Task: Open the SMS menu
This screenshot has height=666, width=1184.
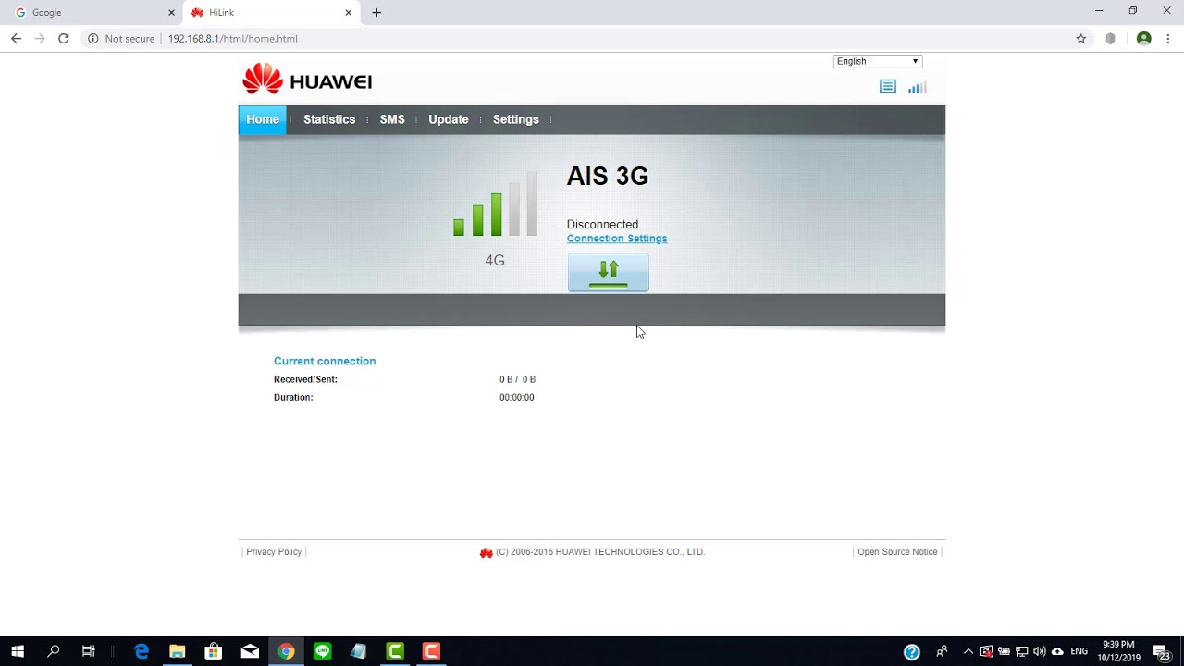Action: coord(392,119)
